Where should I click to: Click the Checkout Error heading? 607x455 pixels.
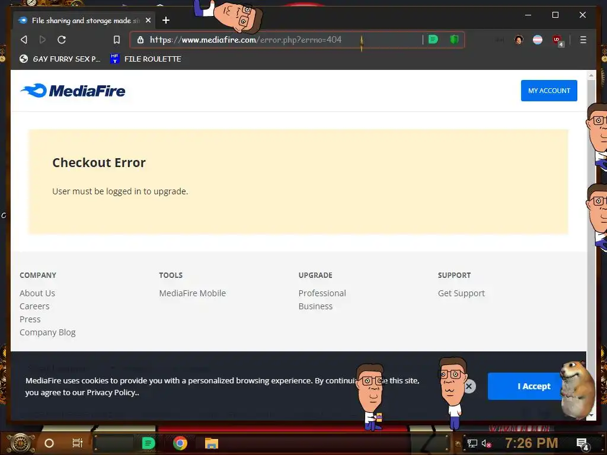coord(99,162)
